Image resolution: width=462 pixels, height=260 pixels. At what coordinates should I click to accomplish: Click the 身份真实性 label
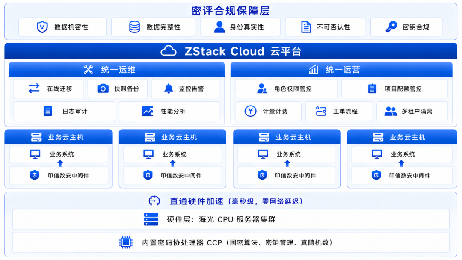point(247,27)
